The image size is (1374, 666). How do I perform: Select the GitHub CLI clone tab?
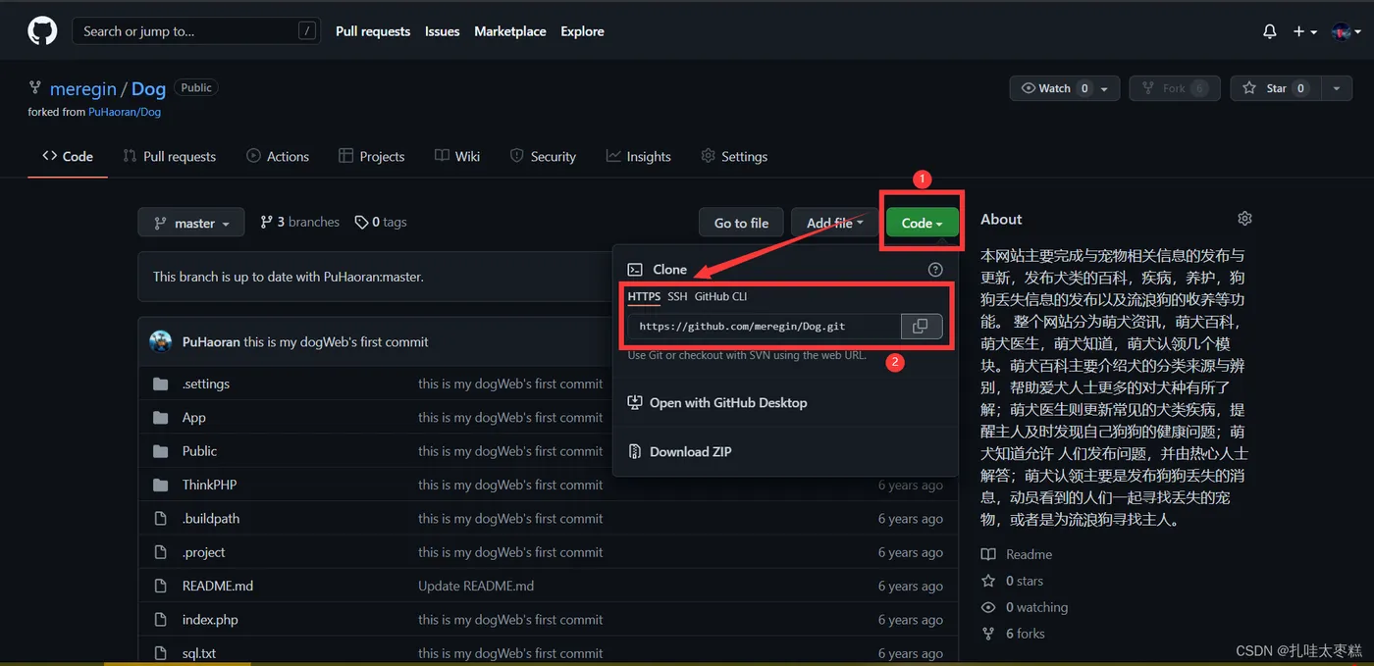(720, 296)
